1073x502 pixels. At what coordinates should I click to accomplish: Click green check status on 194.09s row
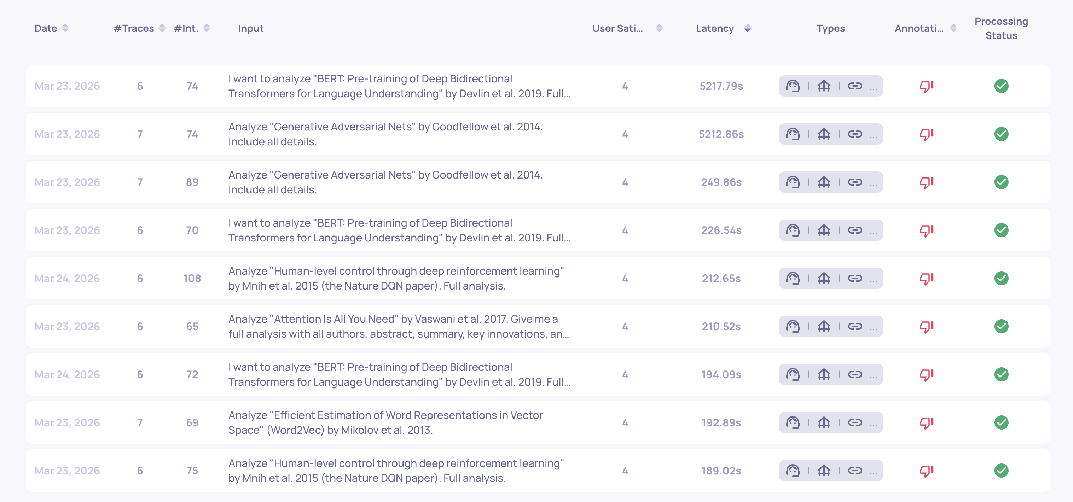click(1001, 375)
